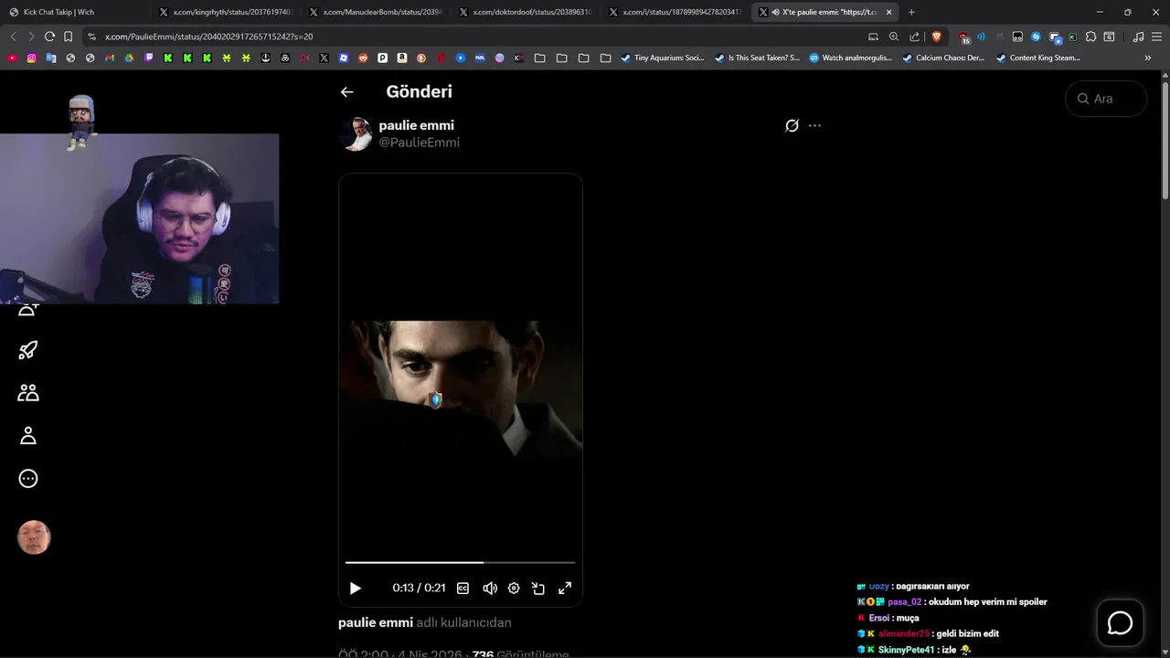Image resolution: width=1170 pixels, height=658 pixels.
Task: Open Profile in the X sidebar
Action: coord(28,436)
